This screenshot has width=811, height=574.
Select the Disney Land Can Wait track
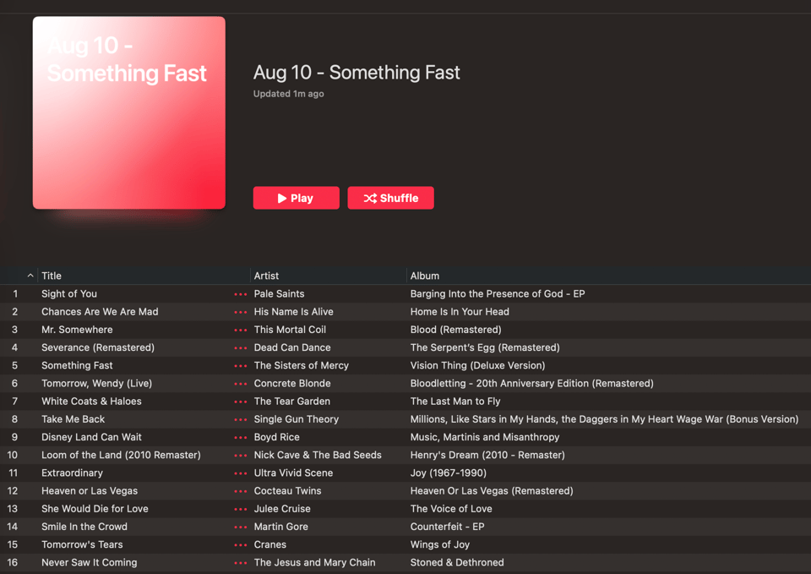click(91, 437)
